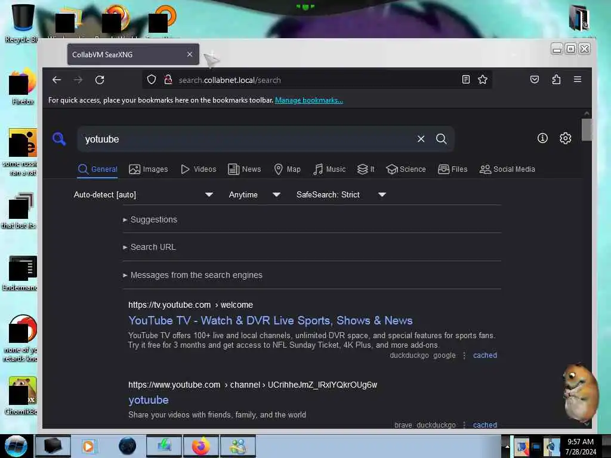Click the tv.youtube.com result URL
This screenshot has width=611, height=458.
click(x=190, y=305)
